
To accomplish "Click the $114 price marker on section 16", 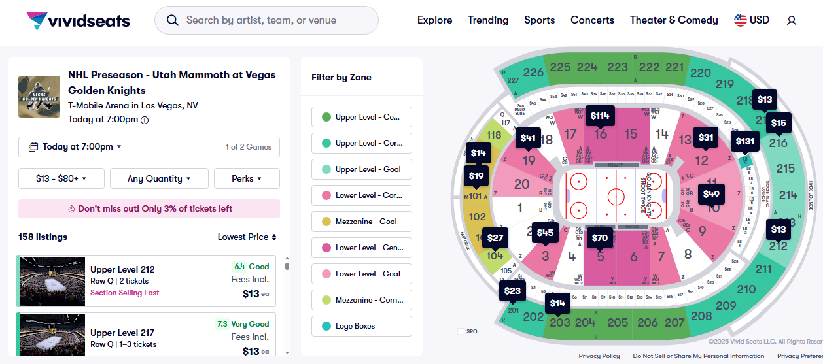I will pyautogui.click(x=600, y=116).
